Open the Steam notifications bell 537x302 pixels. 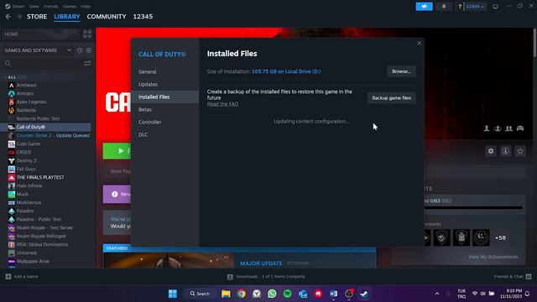tap(444, 7)
